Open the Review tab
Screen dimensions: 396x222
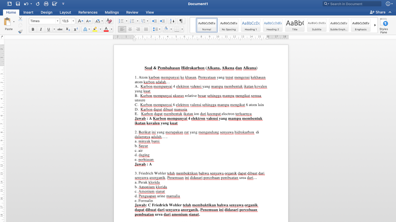(x=132, y=12)
